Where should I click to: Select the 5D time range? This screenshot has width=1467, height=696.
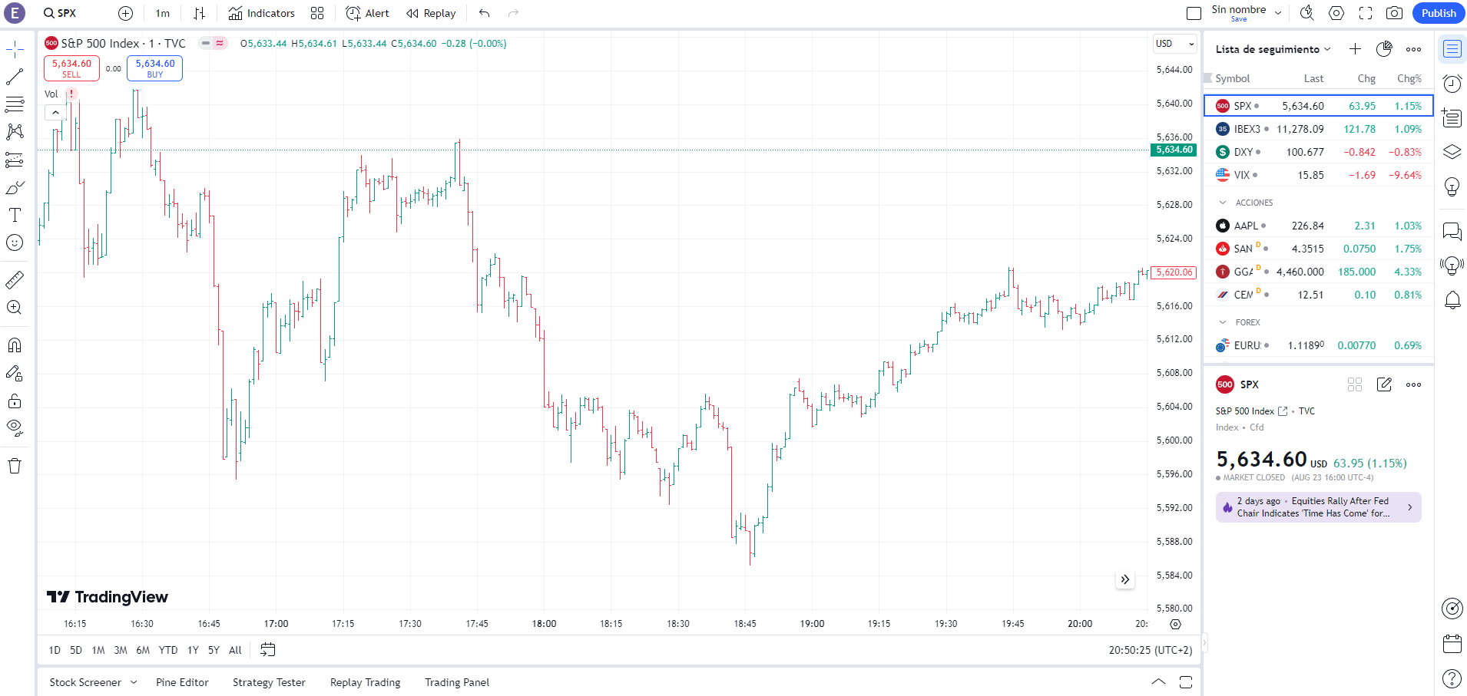(76, 650)
